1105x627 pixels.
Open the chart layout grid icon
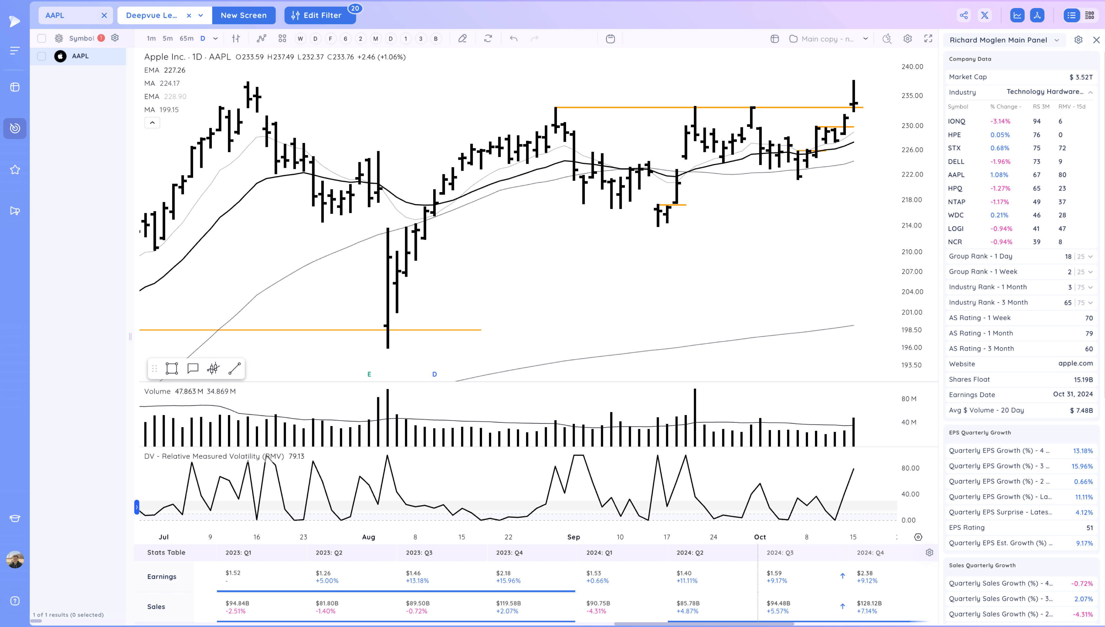[282, 39]
